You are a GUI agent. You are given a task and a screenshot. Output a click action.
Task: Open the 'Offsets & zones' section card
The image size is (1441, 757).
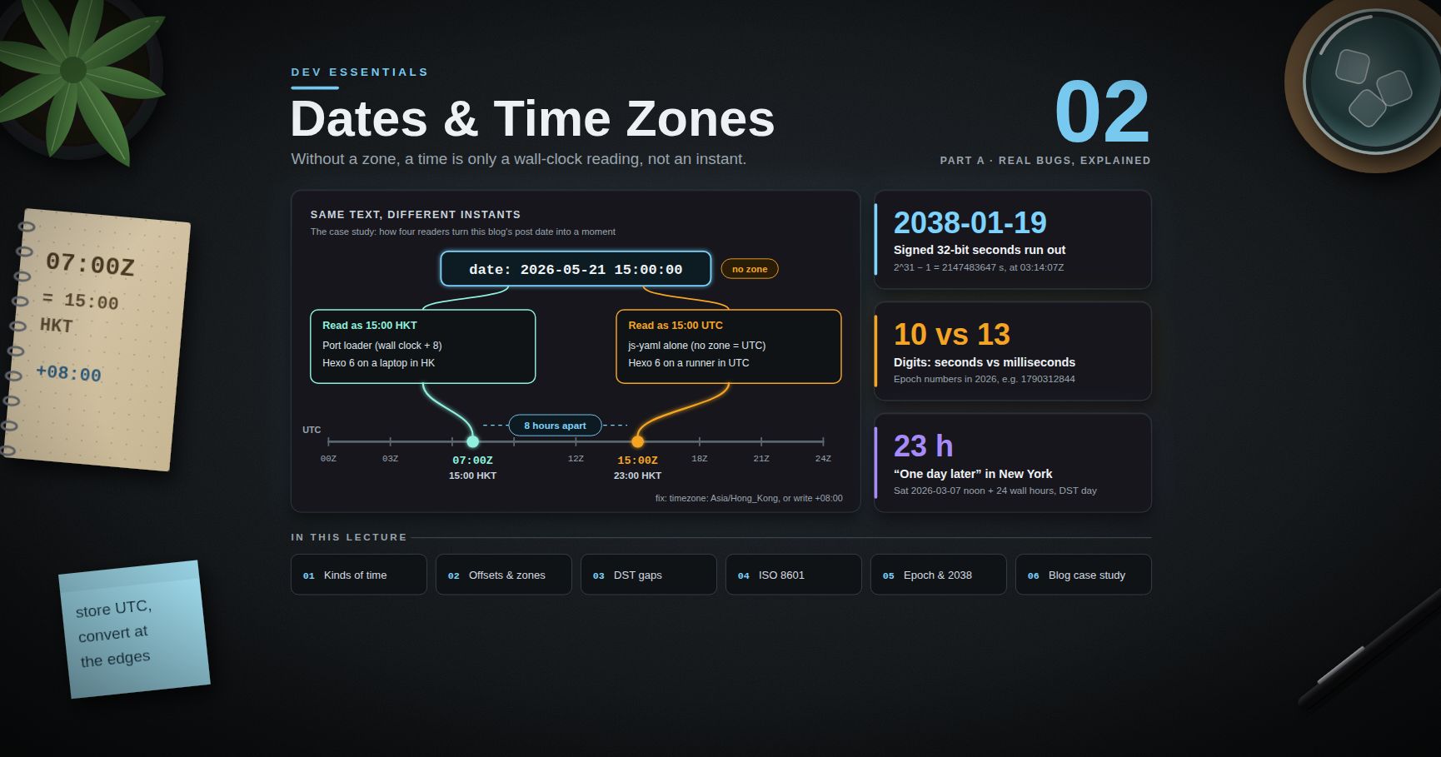pos(504,575)
